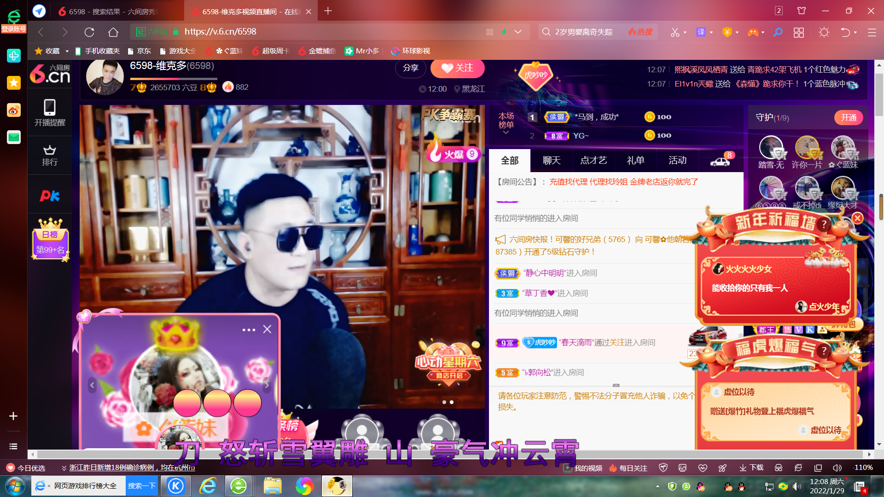Add sidebar app with plus icon
The image size is (884, 497).
point(13,416)
